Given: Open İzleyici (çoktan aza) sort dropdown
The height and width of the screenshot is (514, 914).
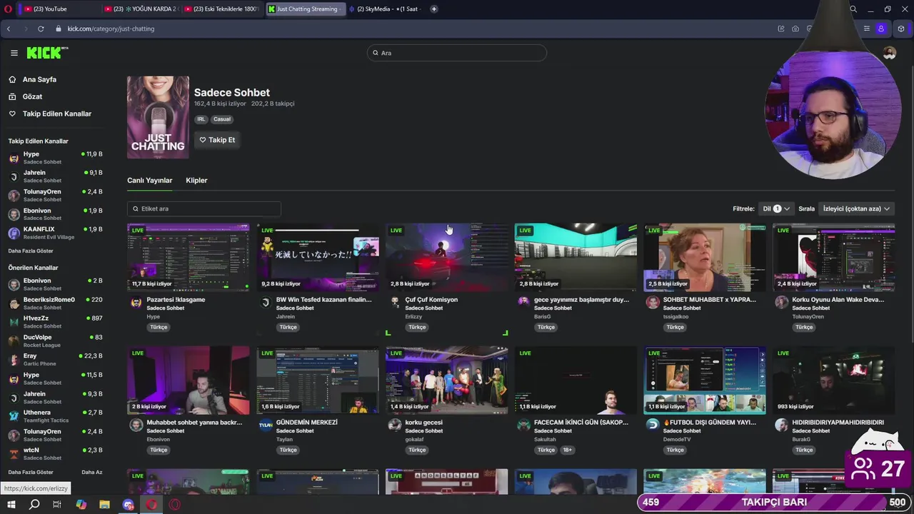Looking at the screenshot, I should tap(856, 208).
